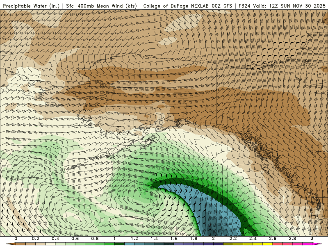Click the '0.6' legend scale value
The height and width of the screenshot is (246, 328).
click(75, 239)
